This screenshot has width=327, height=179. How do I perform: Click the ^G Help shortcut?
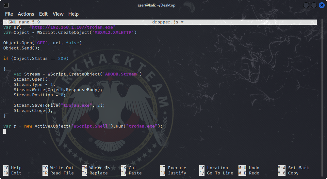[12, 168]
